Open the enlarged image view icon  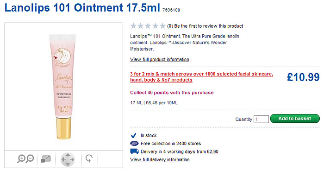point(46,159)
